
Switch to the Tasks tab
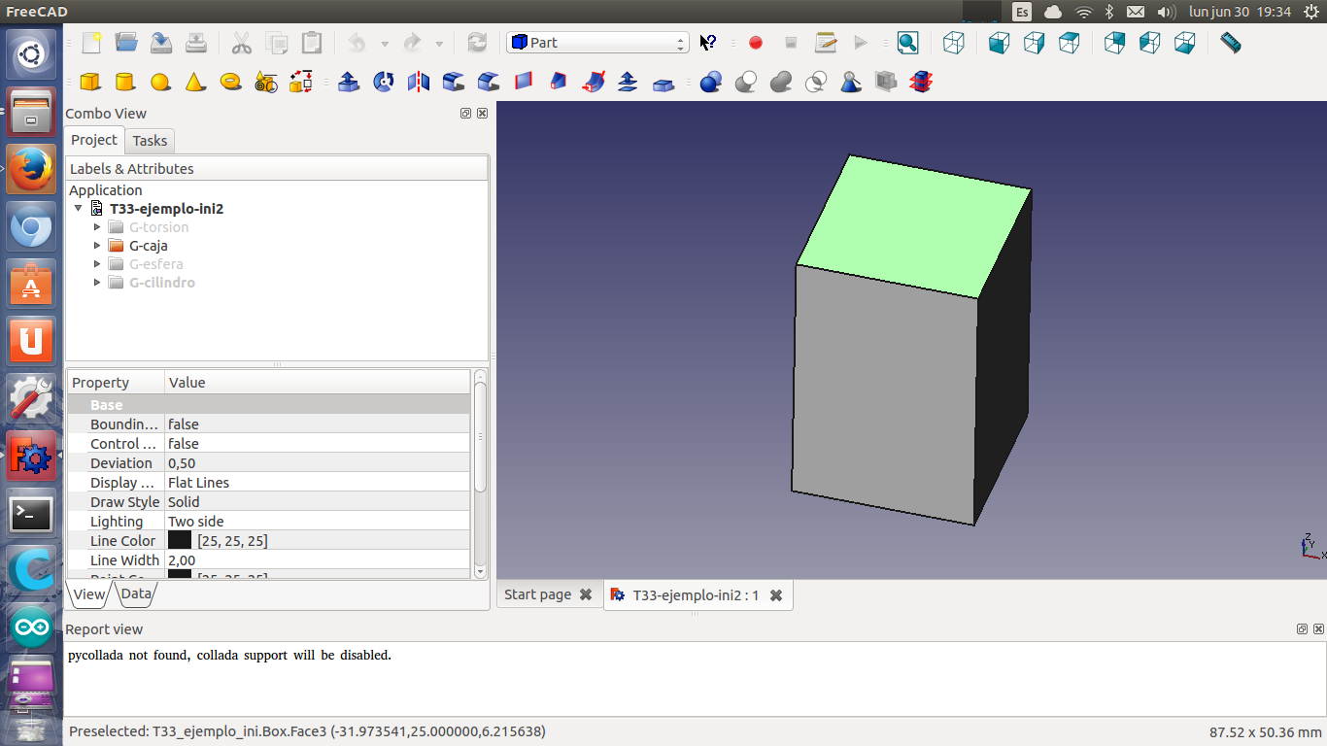(x=150, y=141)
